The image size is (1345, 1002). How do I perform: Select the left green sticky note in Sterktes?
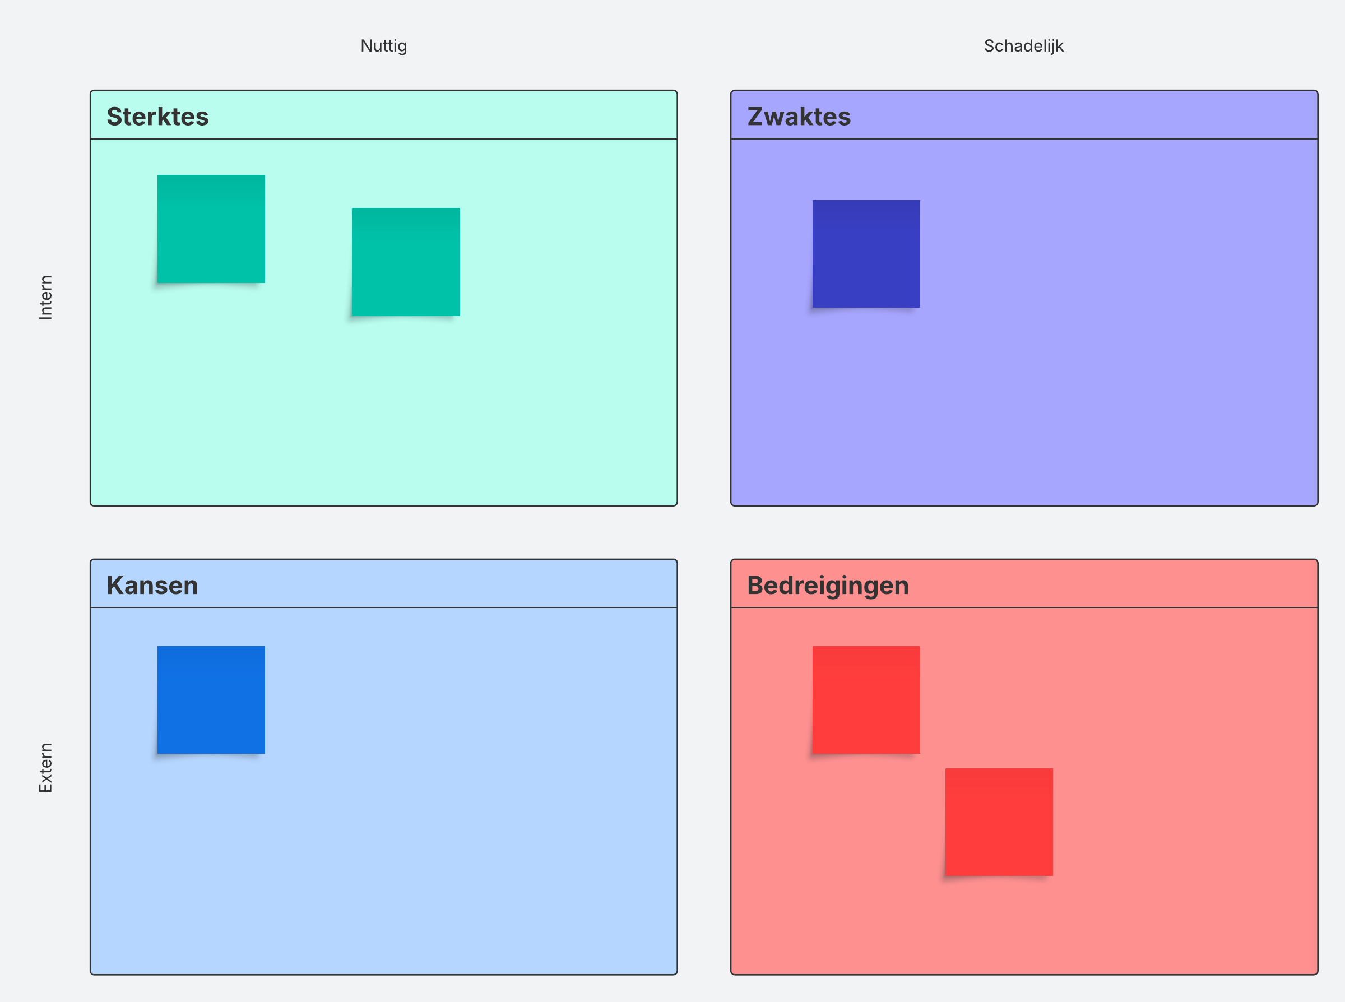click(211, 229)
